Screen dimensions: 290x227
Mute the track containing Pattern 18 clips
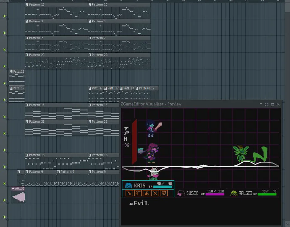[x=5, y=167]
